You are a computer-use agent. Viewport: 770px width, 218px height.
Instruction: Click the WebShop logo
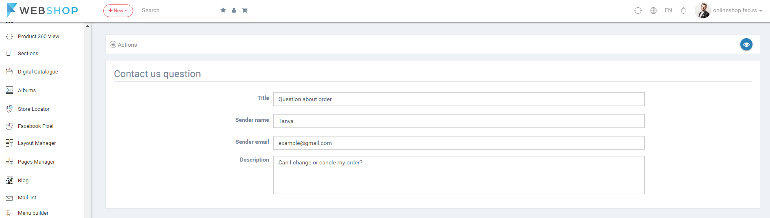42,10
